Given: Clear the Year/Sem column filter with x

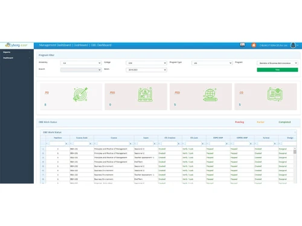Looking at the screenshot, I should tap(66, 143).
